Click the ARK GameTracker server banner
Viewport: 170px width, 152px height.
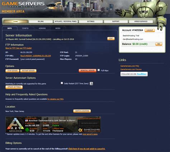point(53,124)
